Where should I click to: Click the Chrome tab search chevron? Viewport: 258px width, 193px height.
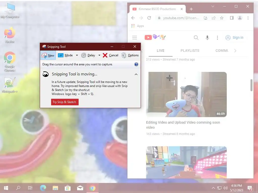[213, 6]
